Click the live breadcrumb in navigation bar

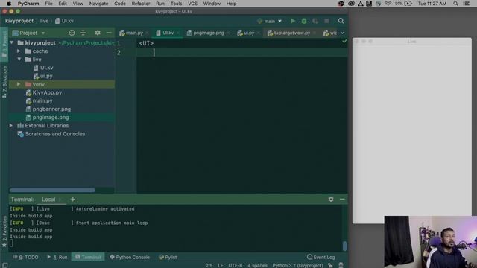[44, 21]
